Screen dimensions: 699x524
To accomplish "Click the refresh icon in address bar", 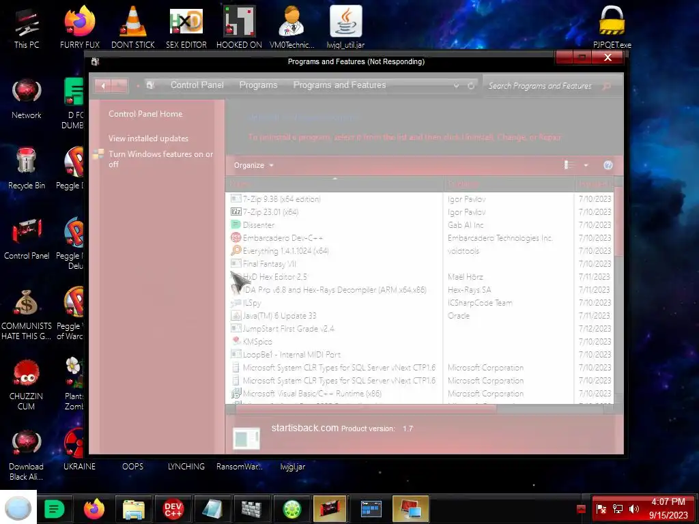I will coord(471,85).
